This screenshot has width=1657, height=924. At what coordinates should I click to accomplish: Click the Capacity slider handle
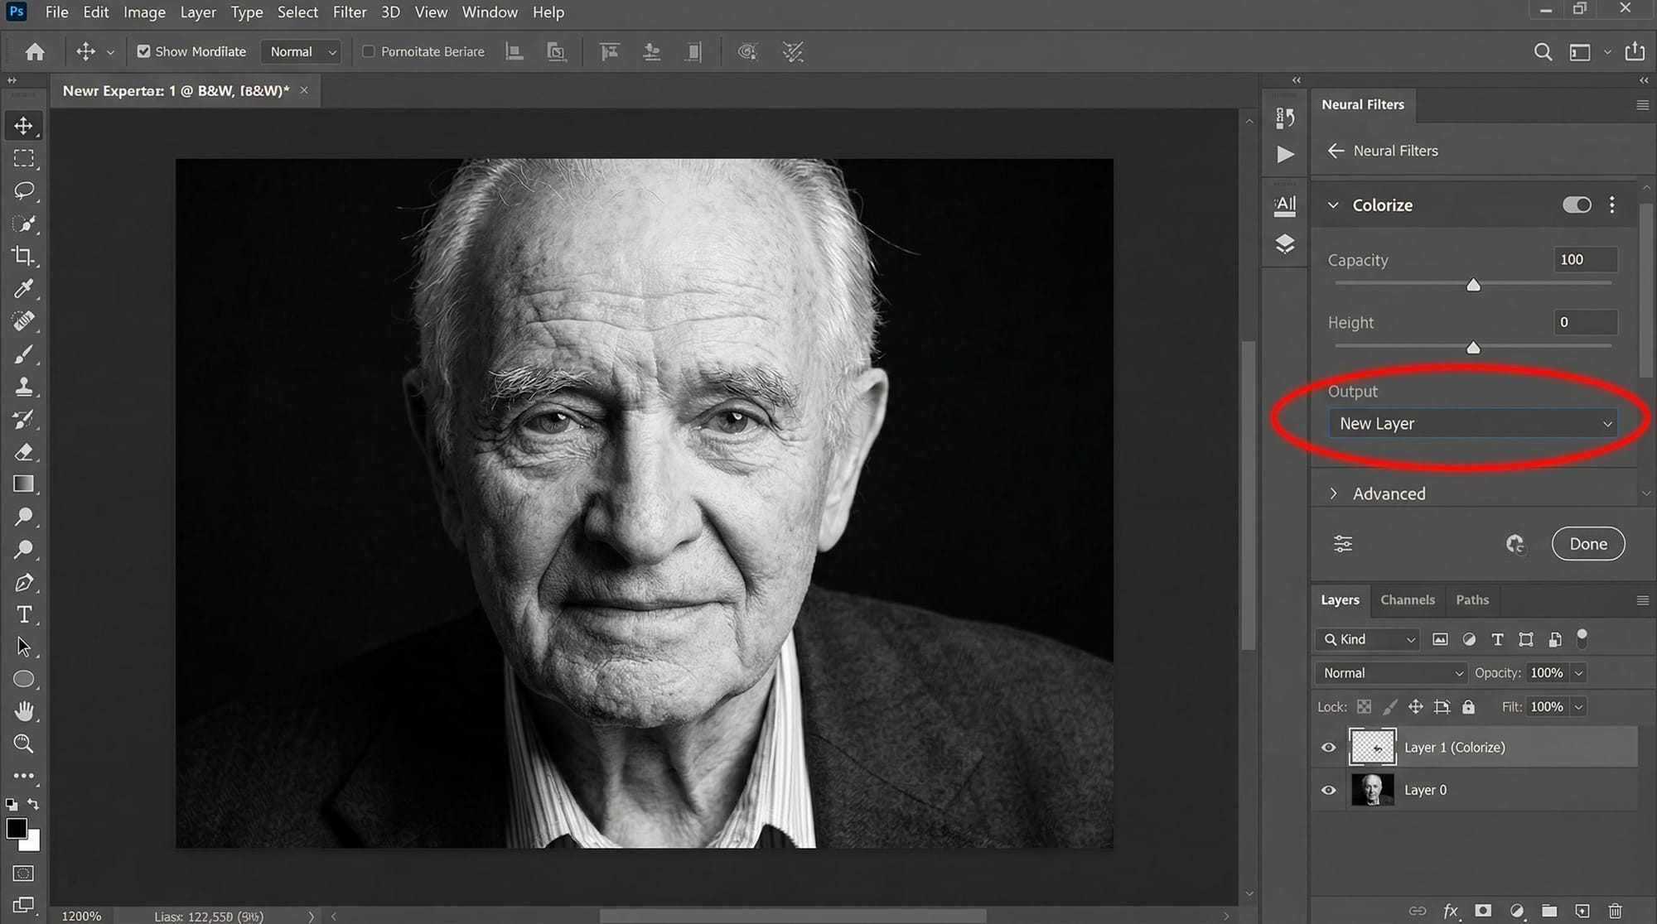1473,285
